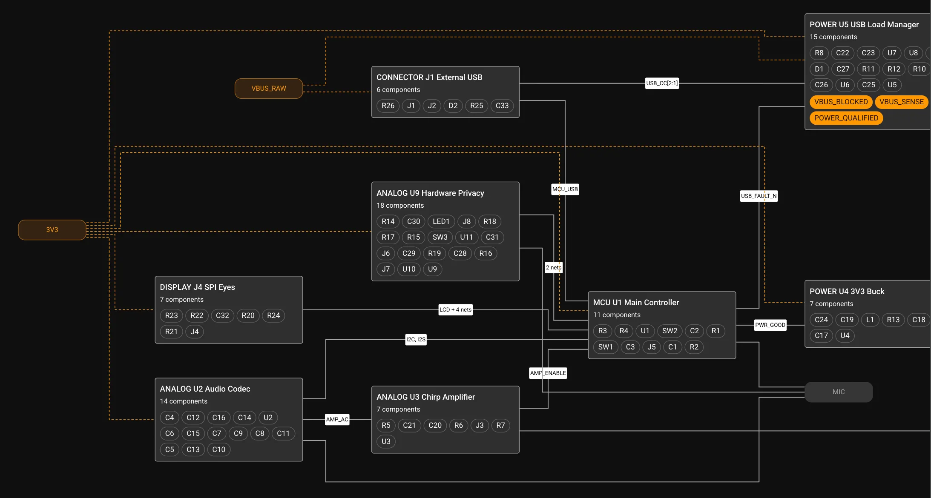
Task: Click the MCU_USB net label
Action: click(x=565, y=189)
